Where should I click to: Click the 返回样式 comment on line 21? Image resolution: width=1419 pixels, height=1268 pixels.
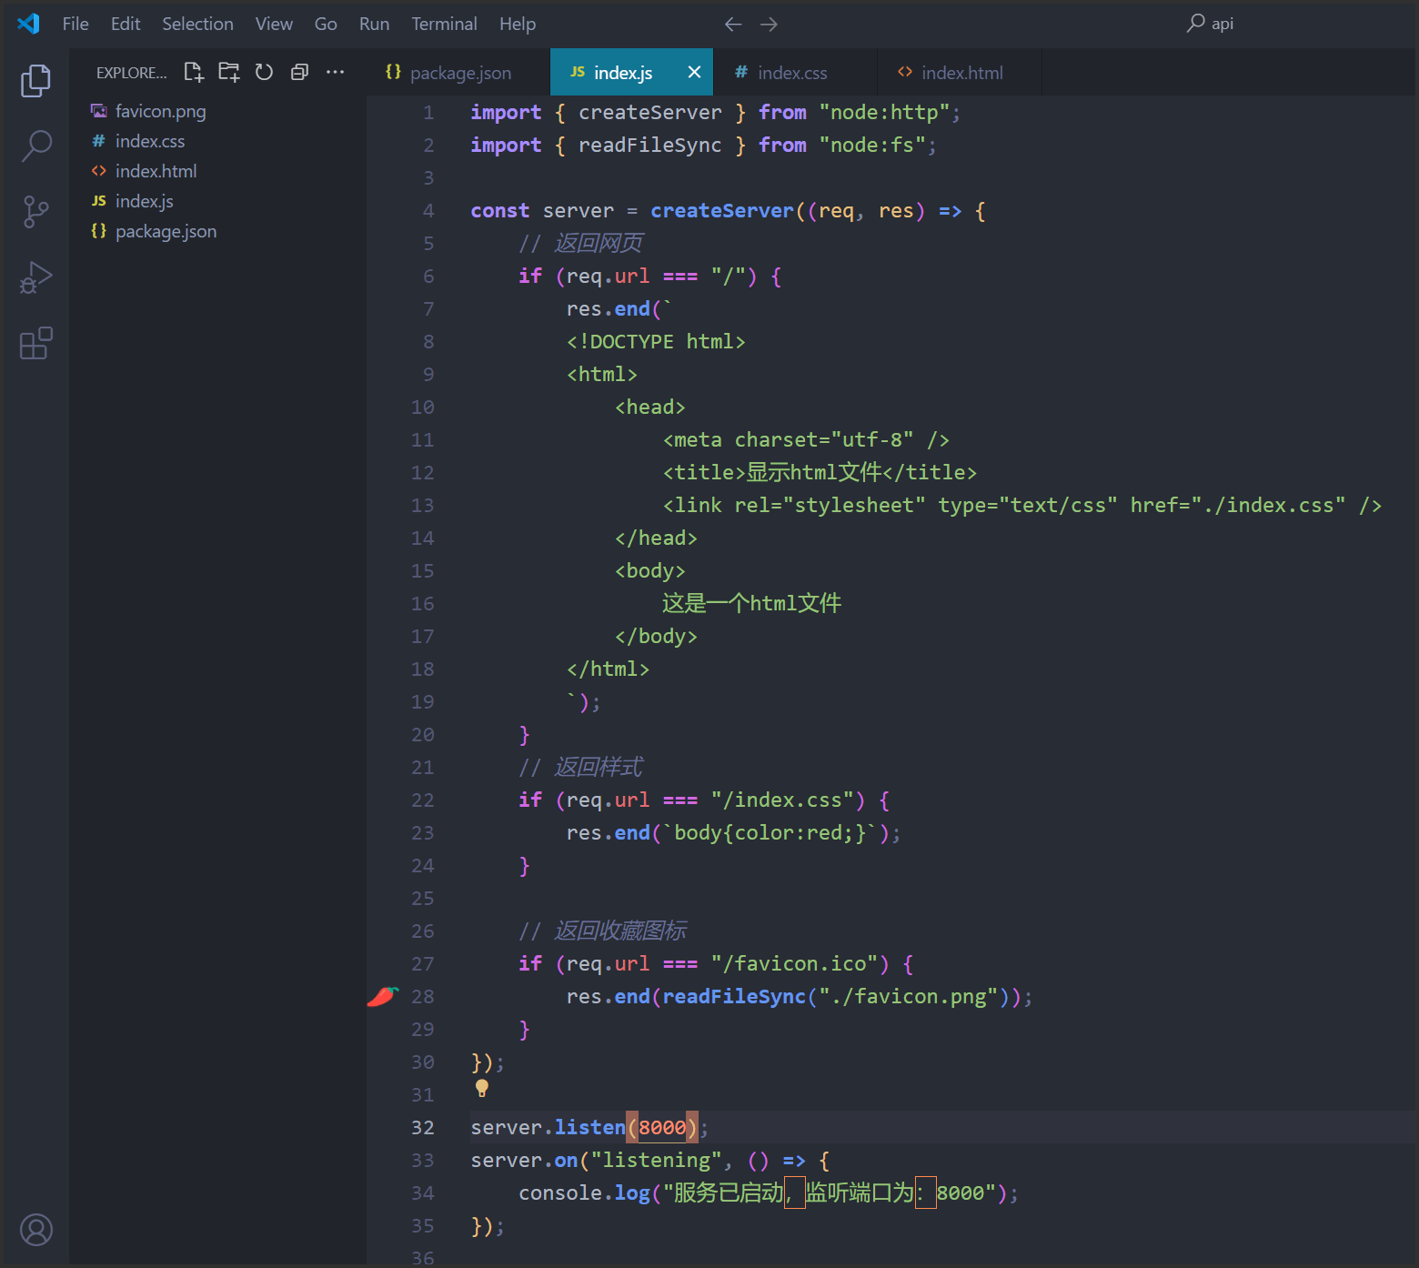point(580,767)
